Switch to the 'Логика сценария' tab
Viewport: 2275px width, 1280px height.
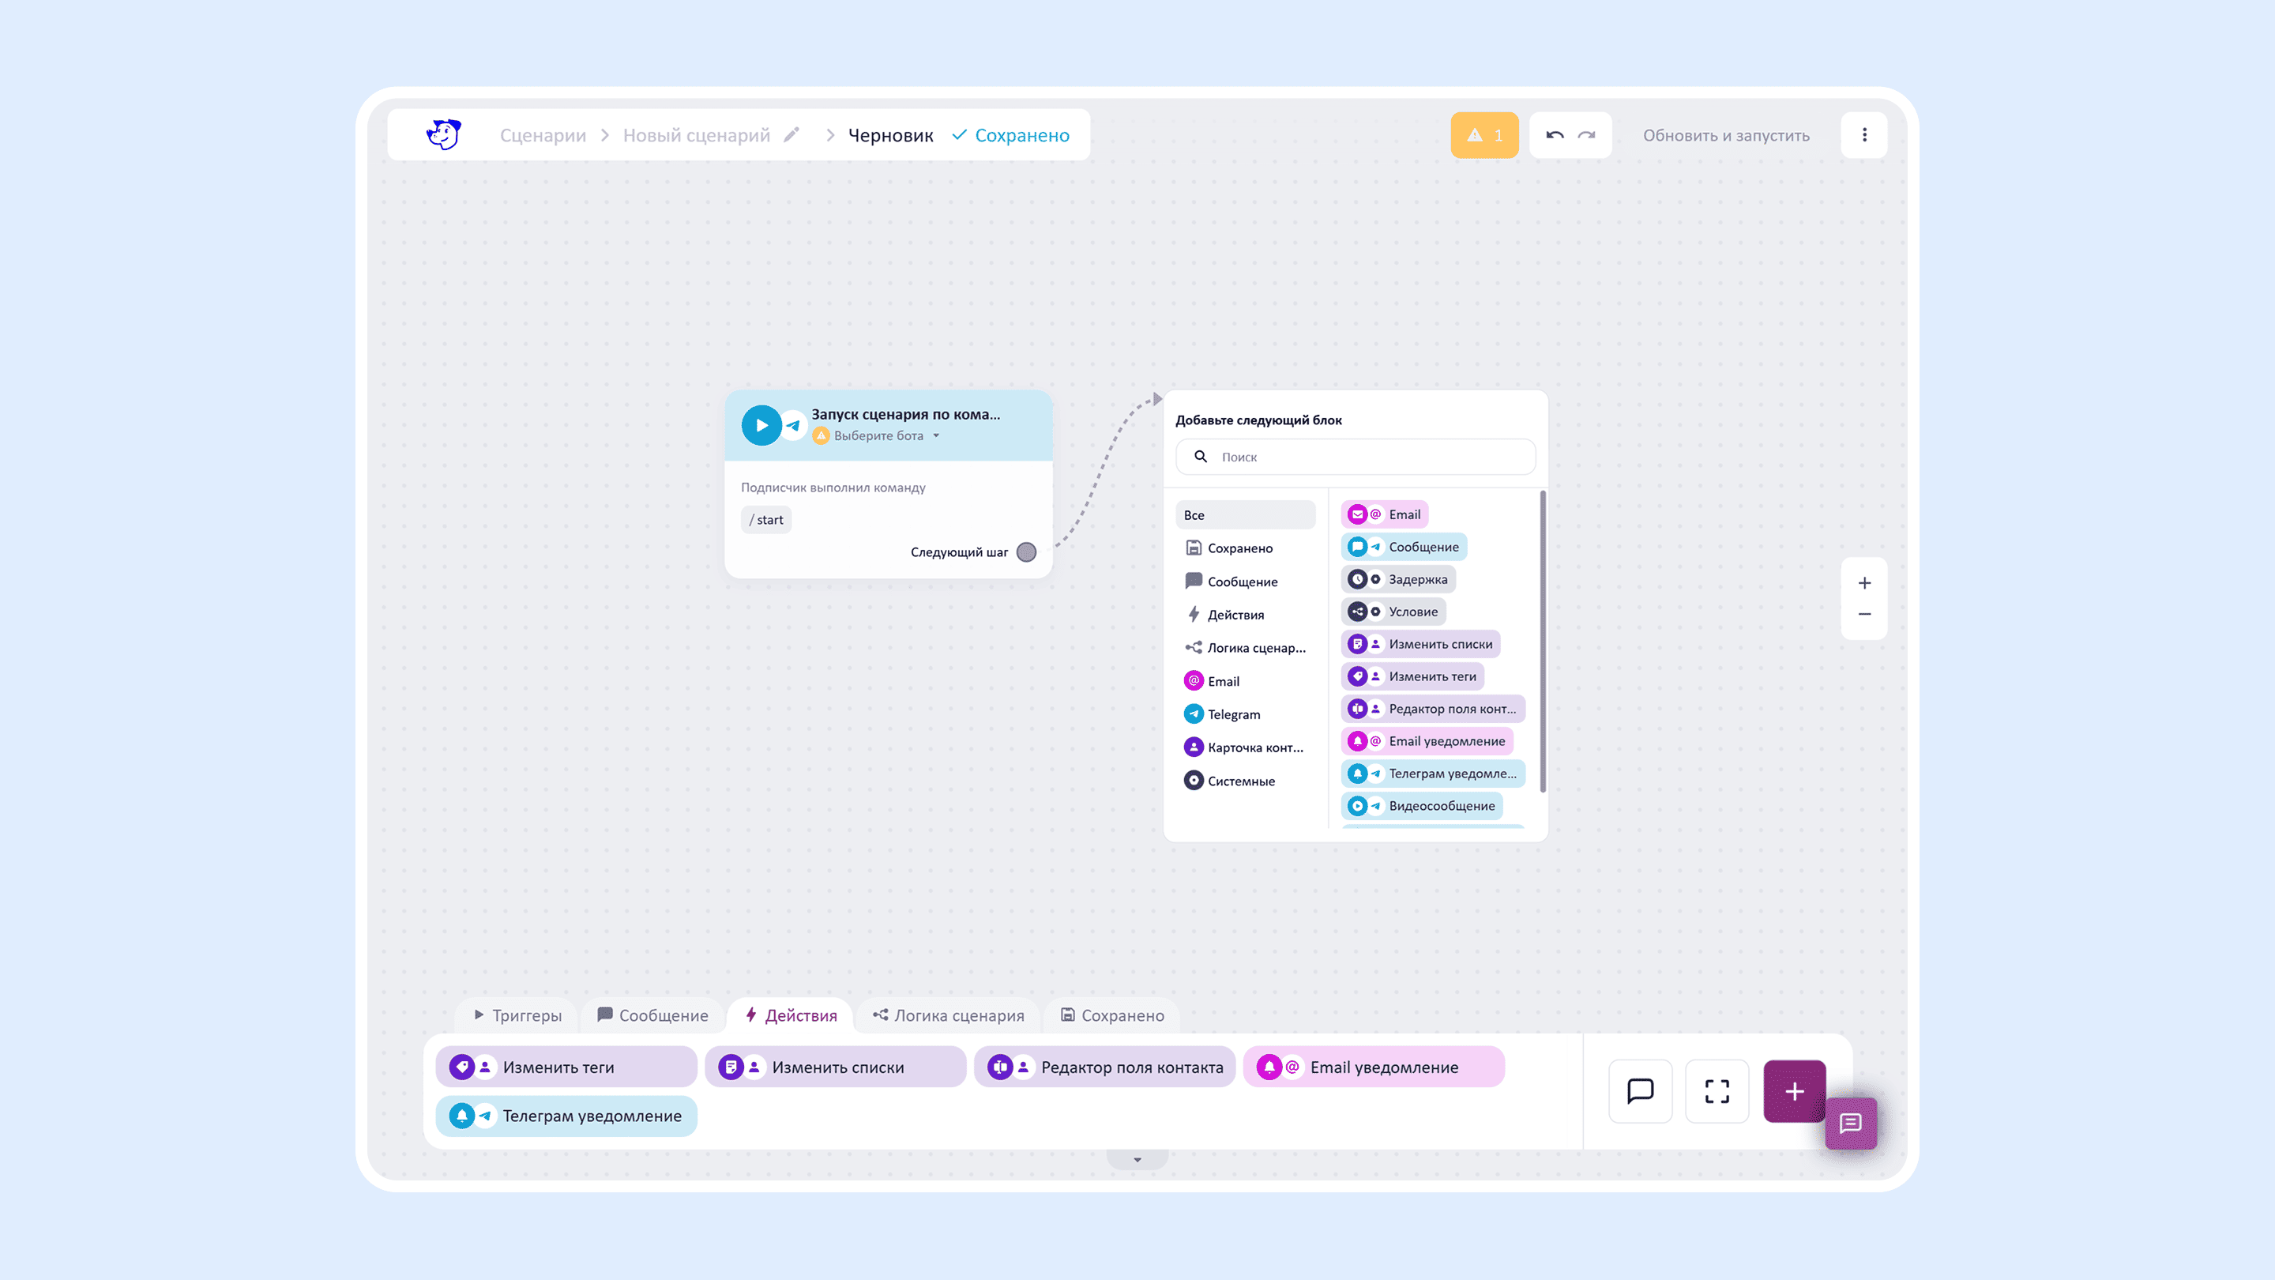tap(949, 1015)
